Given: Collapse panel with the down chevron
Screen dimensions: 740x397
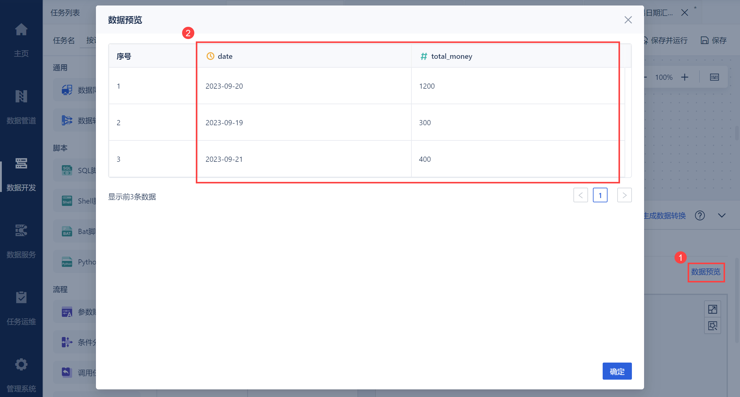Looking at the screenshot, I should (722, 215).
